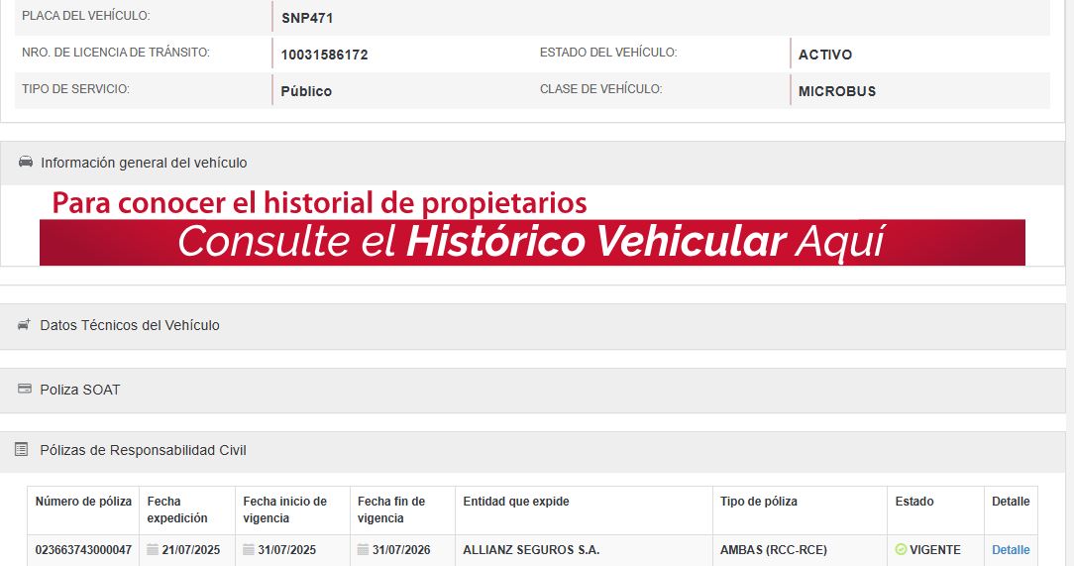Click the calendar icon next to 21/07/2025
This screenshot has height=566, width=1074.
[x=153, y=550]
